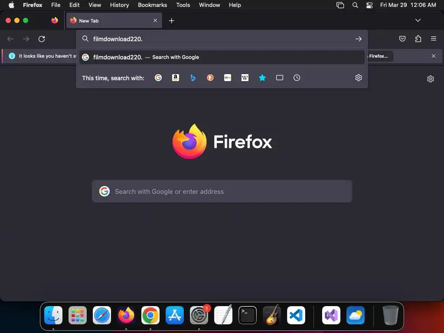This screenshot has width=444, height=333.
Task: Search this time with DuckDuckGo icon
Action: pyautogui.click(x=210, y=78)
